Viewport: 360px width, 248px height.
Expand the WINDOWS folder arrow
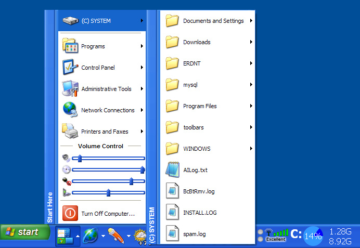(251, 149)
